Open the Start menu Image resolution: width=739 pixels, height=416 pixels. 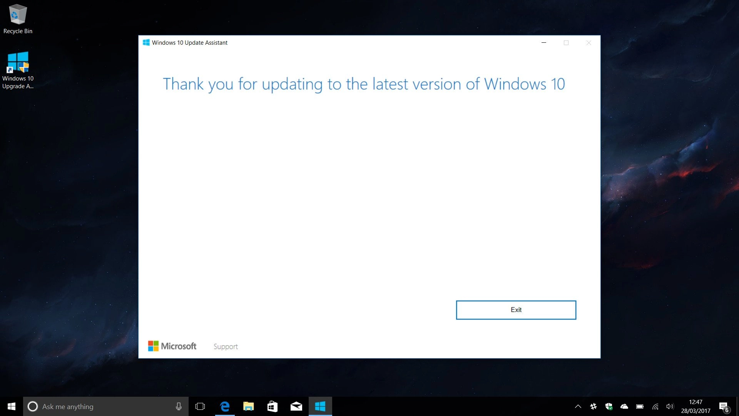pos(11,406)
